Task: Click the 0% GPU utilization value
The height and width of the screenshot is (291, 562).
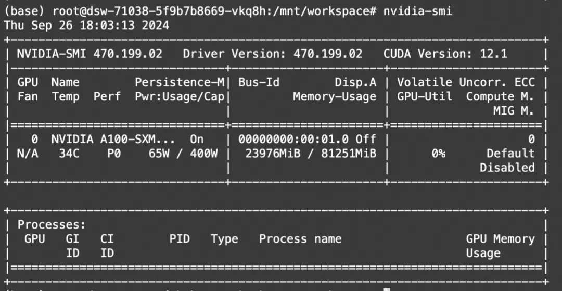Action: 438,154
